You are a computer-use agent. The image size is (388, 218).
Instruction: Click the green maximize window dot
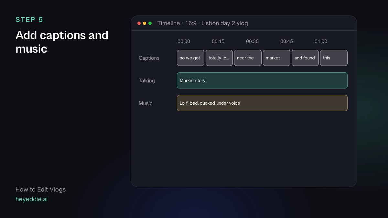point(150,23)
